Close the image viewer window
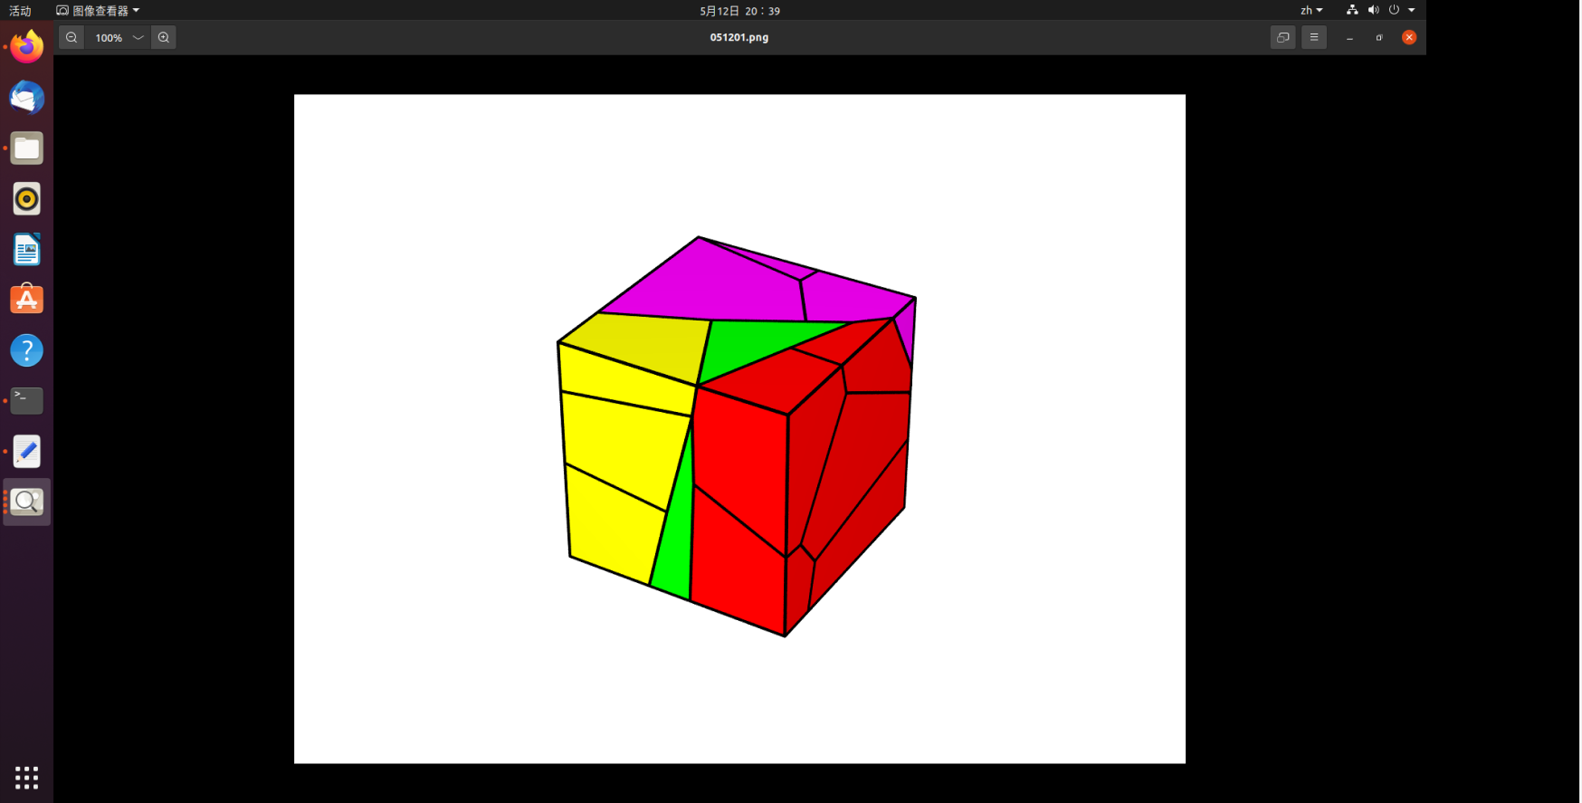This screenshot has width=1582, height=803. click(1409, 37)
